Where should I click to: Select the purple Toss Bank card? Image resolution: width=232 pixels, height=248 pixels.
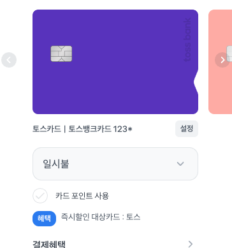pos(115,62)
